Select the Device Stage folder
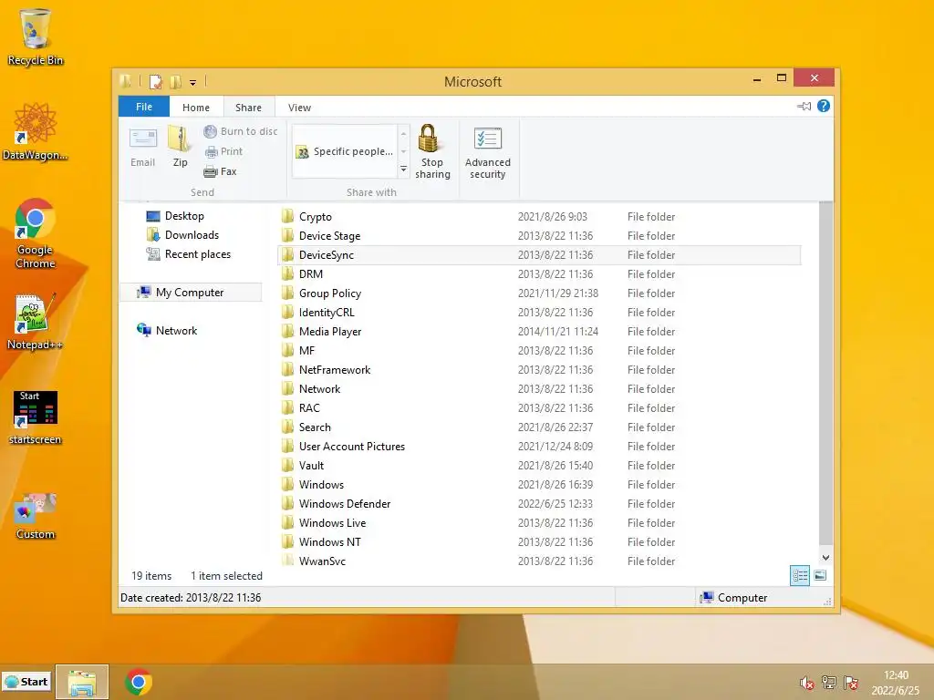The height and width of the screenshot is (700, 934). click(539, 236)
